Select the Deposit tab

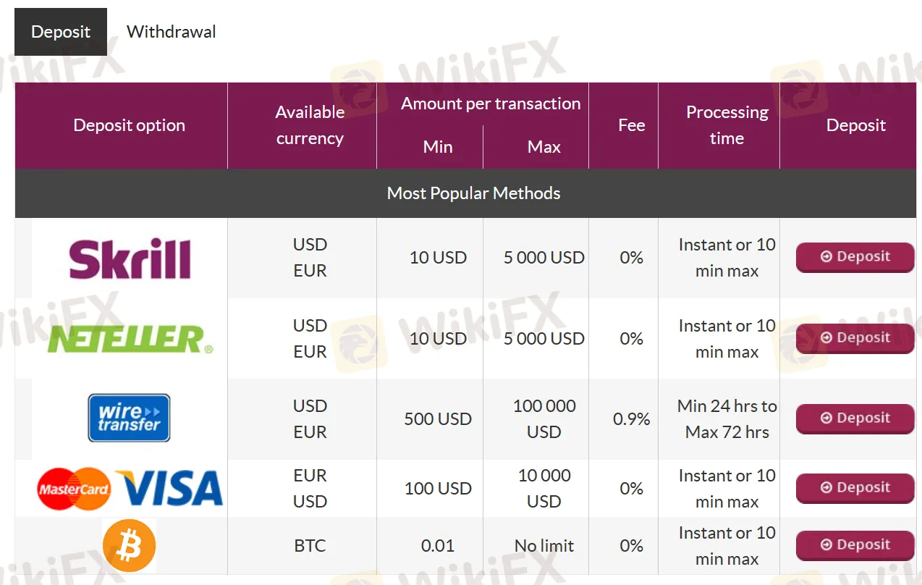pyautogui.click(x=61, y=32)
